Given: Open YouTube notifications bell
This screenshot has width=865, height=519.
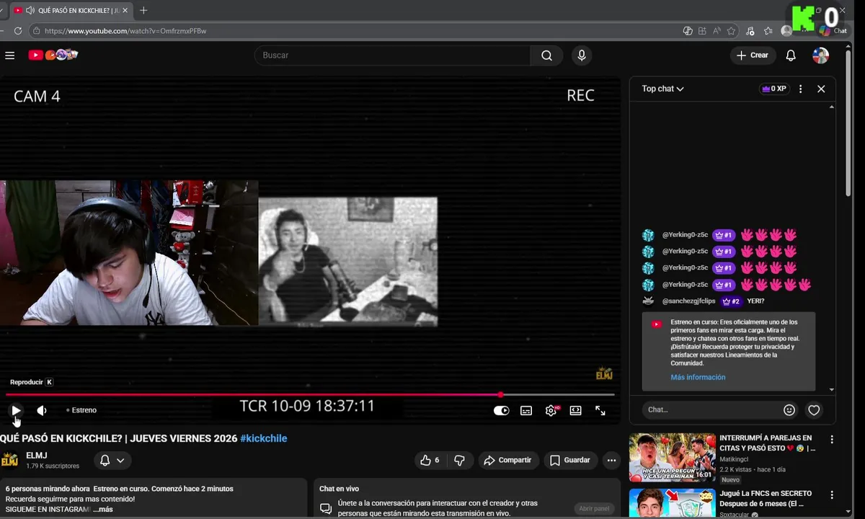Looking at the screenshot, I should (791, 56).
